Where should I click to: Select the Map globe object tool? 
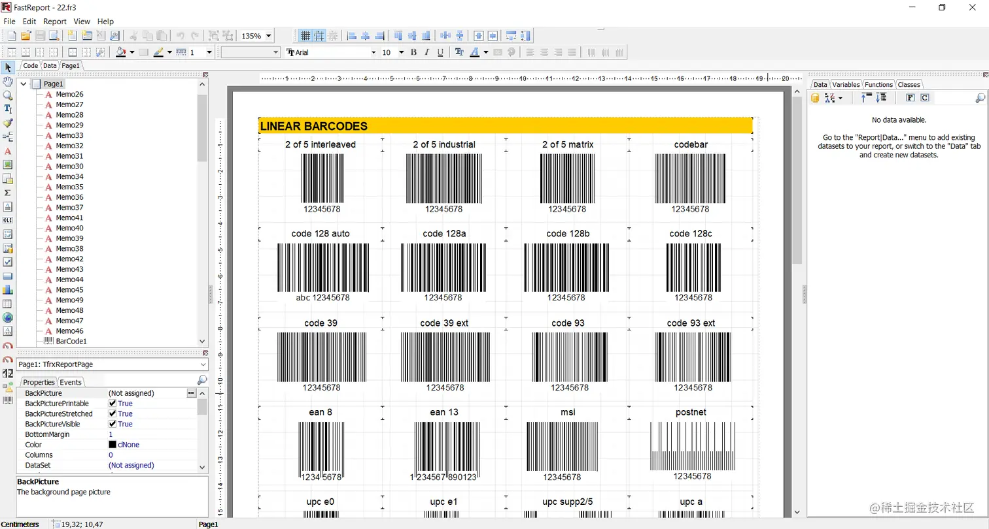[8, 317]
